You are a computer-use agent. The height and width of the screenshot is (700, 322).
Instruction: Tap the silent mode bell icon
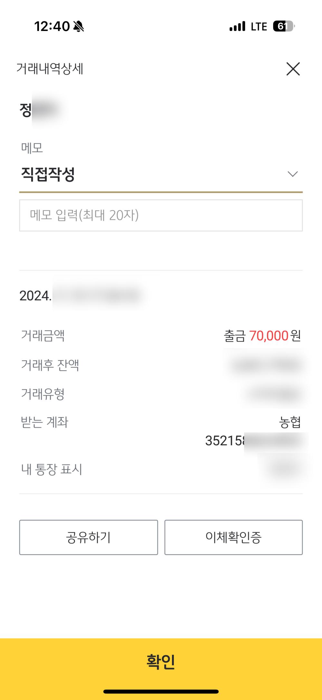79,26
